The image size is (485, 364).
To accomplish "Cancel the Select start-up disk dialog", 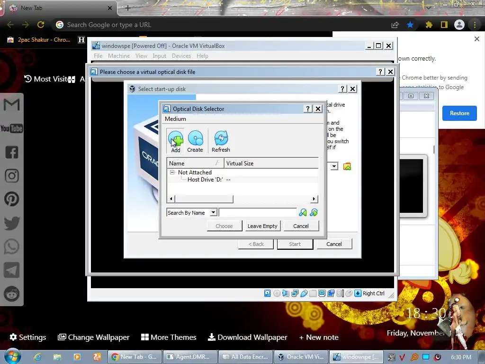I will (x=334, y=244).
